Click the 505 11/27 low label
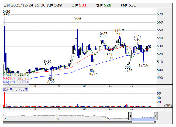This screenshot has width=176, height=127. 128,69
